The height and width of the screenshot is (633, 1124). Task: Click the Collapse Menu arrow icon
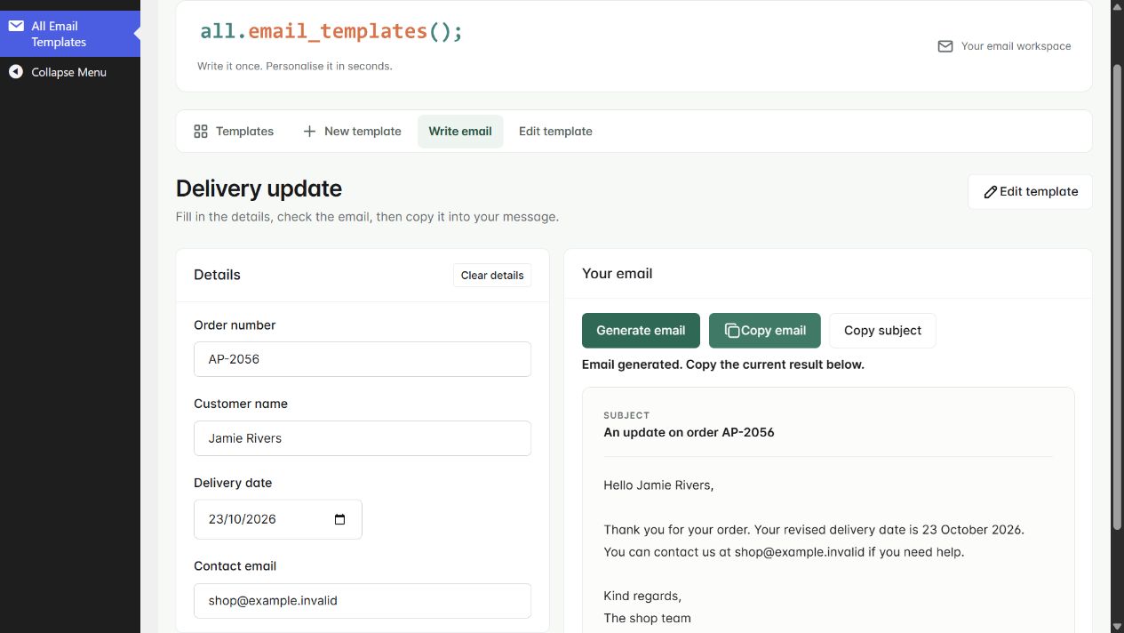coord(16,72)
